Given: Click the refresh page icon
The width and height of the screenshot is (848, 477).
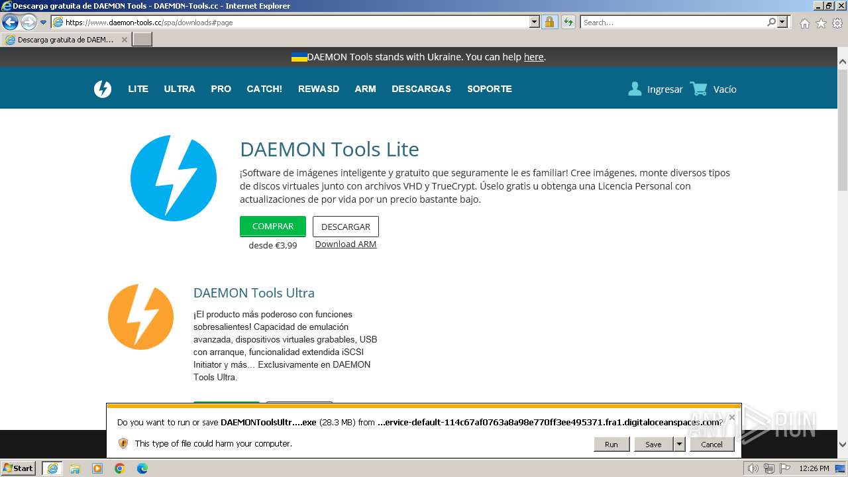Looking at the screenshot, I should click(568, 22).
